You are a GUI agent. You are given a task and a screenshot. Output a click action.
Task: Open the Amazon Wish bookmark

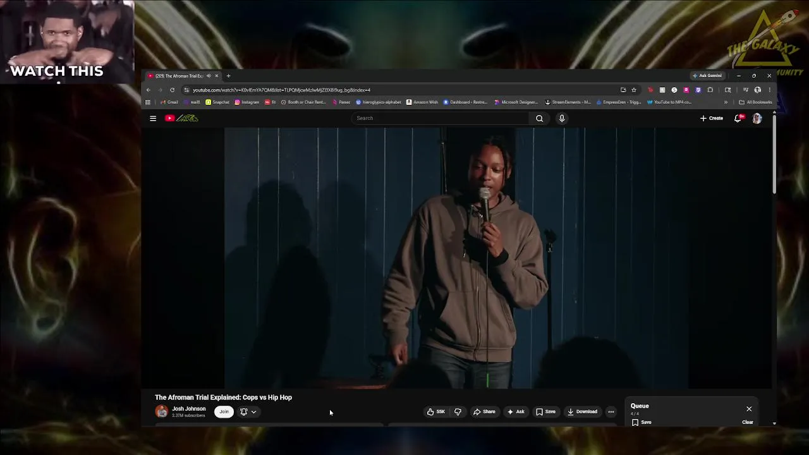[x=422, y=102]
